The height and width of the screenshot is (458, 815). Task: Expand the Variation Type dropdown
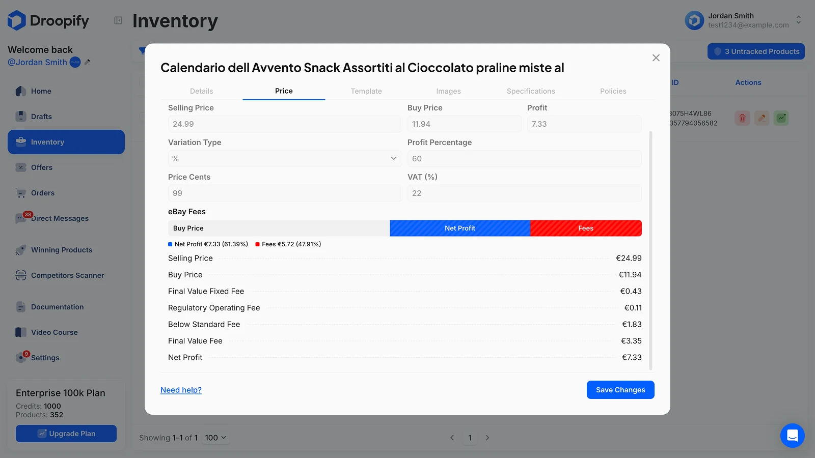pos(284,159)
